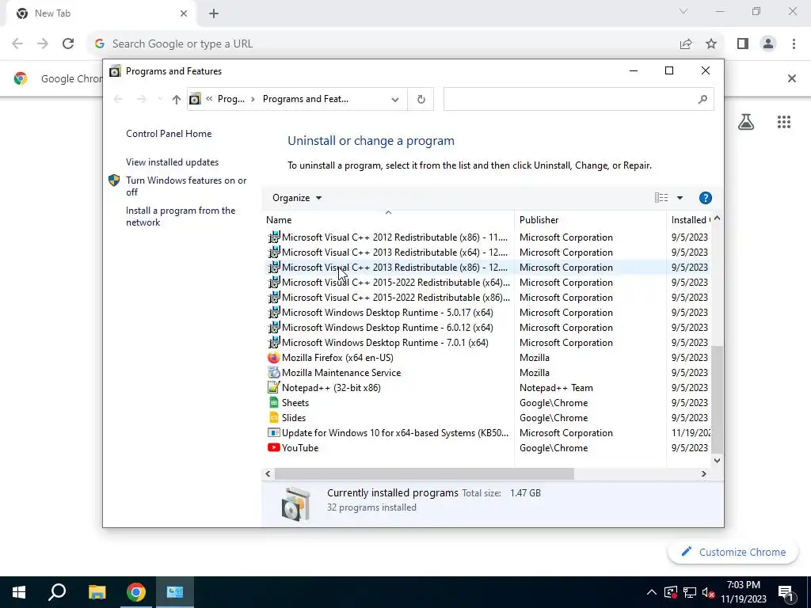
Task: Click the change view icon
Action: point(661,198)
